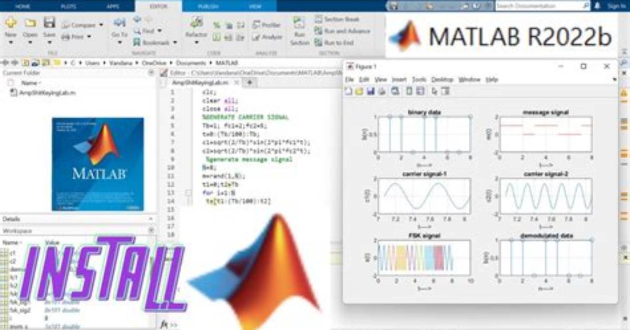Click the Open folder icon in the ribbon

pos(30,23)
